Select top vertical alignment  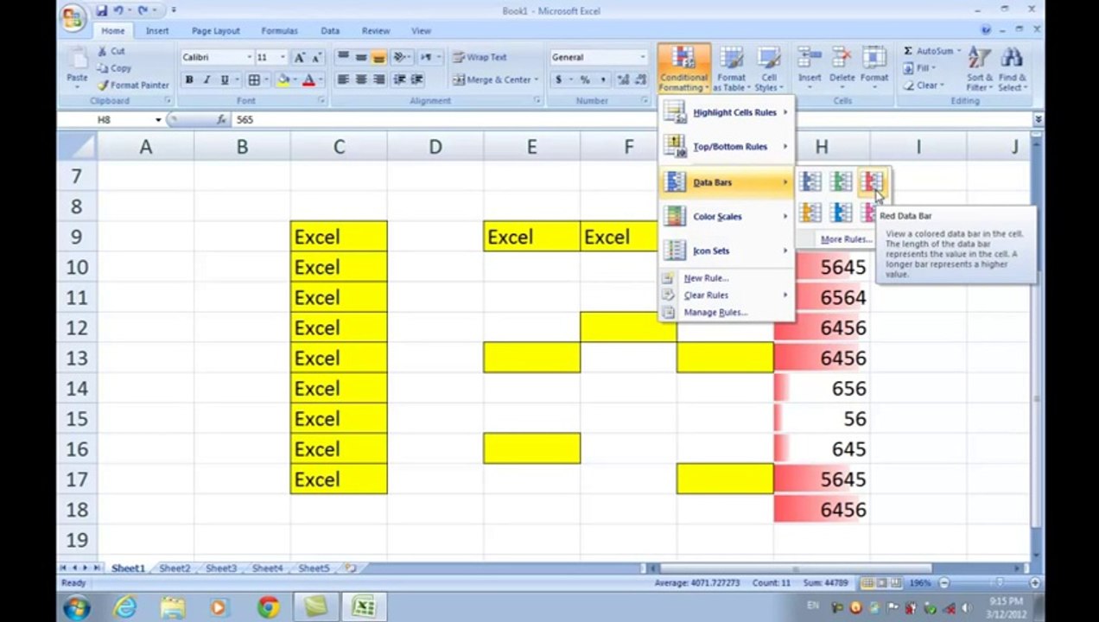tap(343, 57)
